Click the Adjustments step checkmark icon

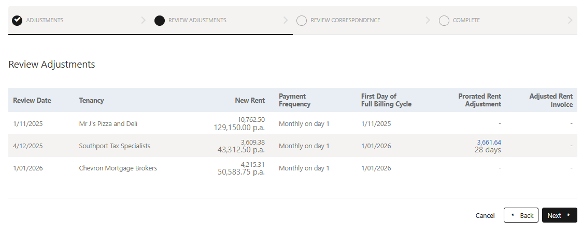coord(17,21)
